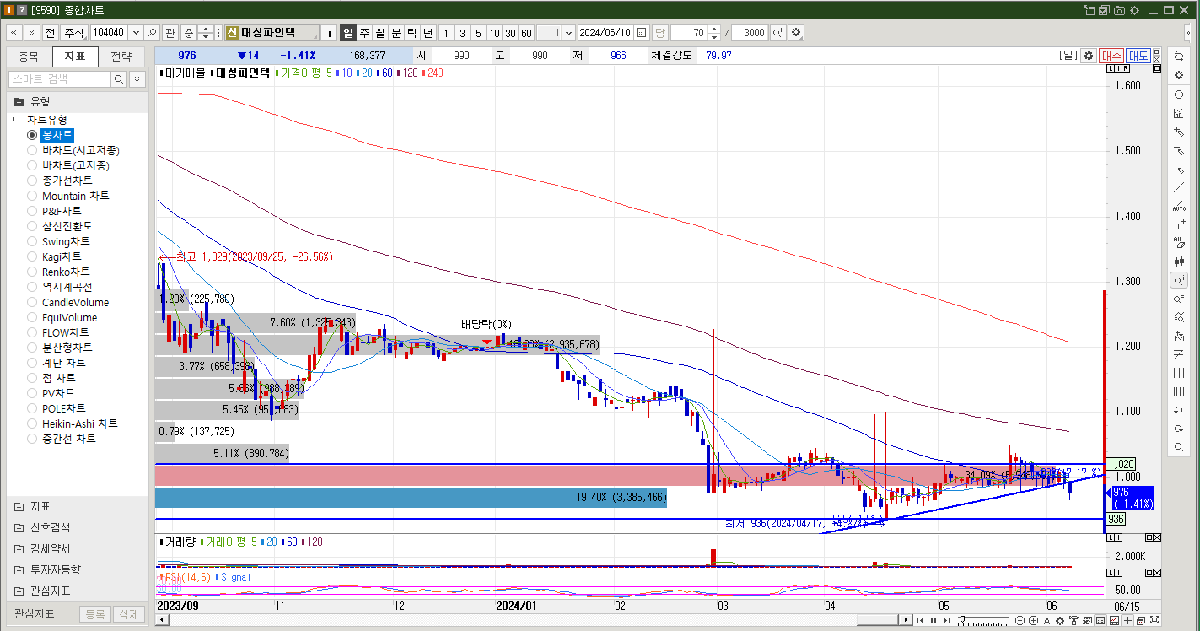1200x631 pixels.
Task: Click the gear icon beside the [일] label
Action: point(1089,55)
